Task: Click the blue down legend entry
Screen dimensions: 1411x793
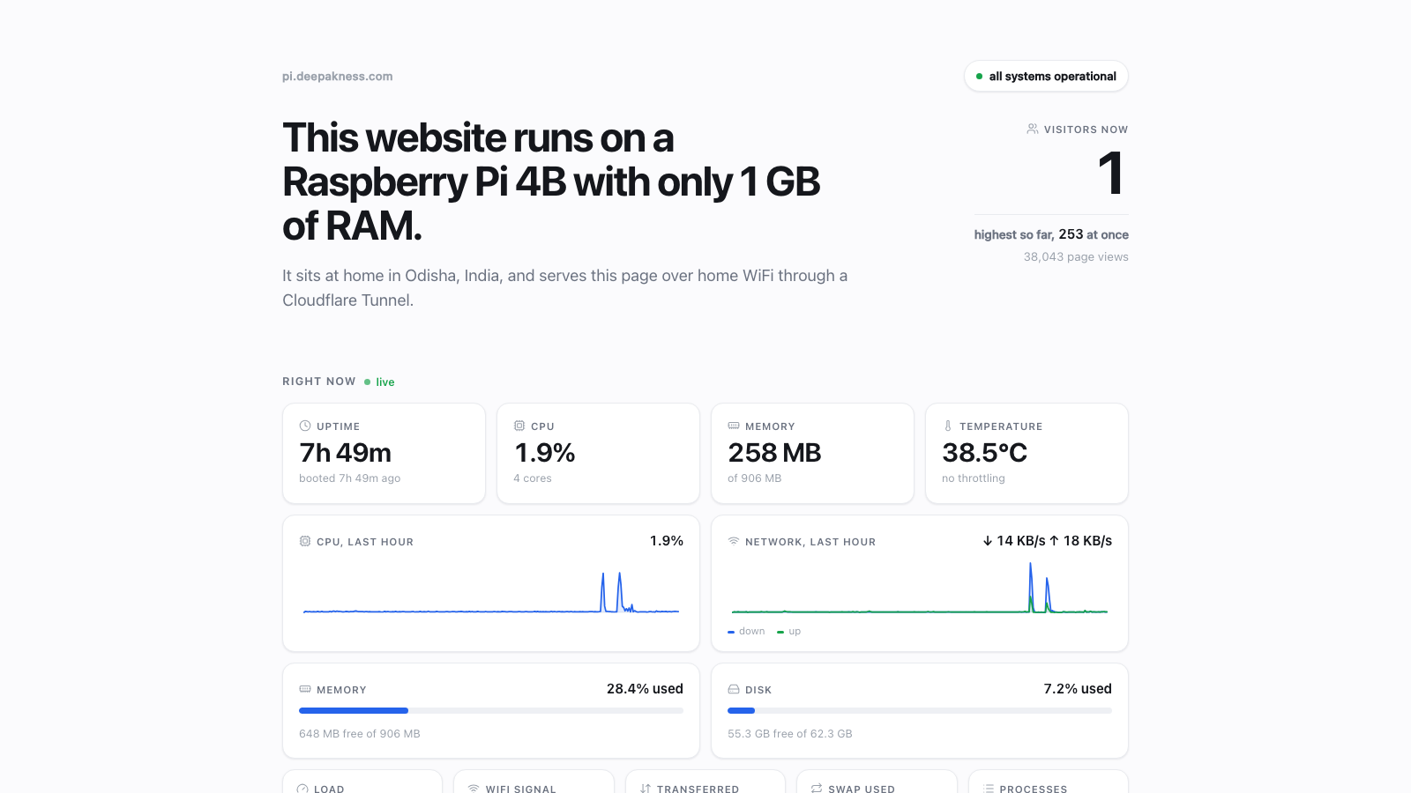Action: 746,631
